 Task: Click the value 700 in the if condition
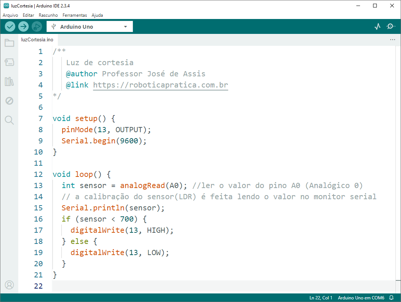point(127,219)
